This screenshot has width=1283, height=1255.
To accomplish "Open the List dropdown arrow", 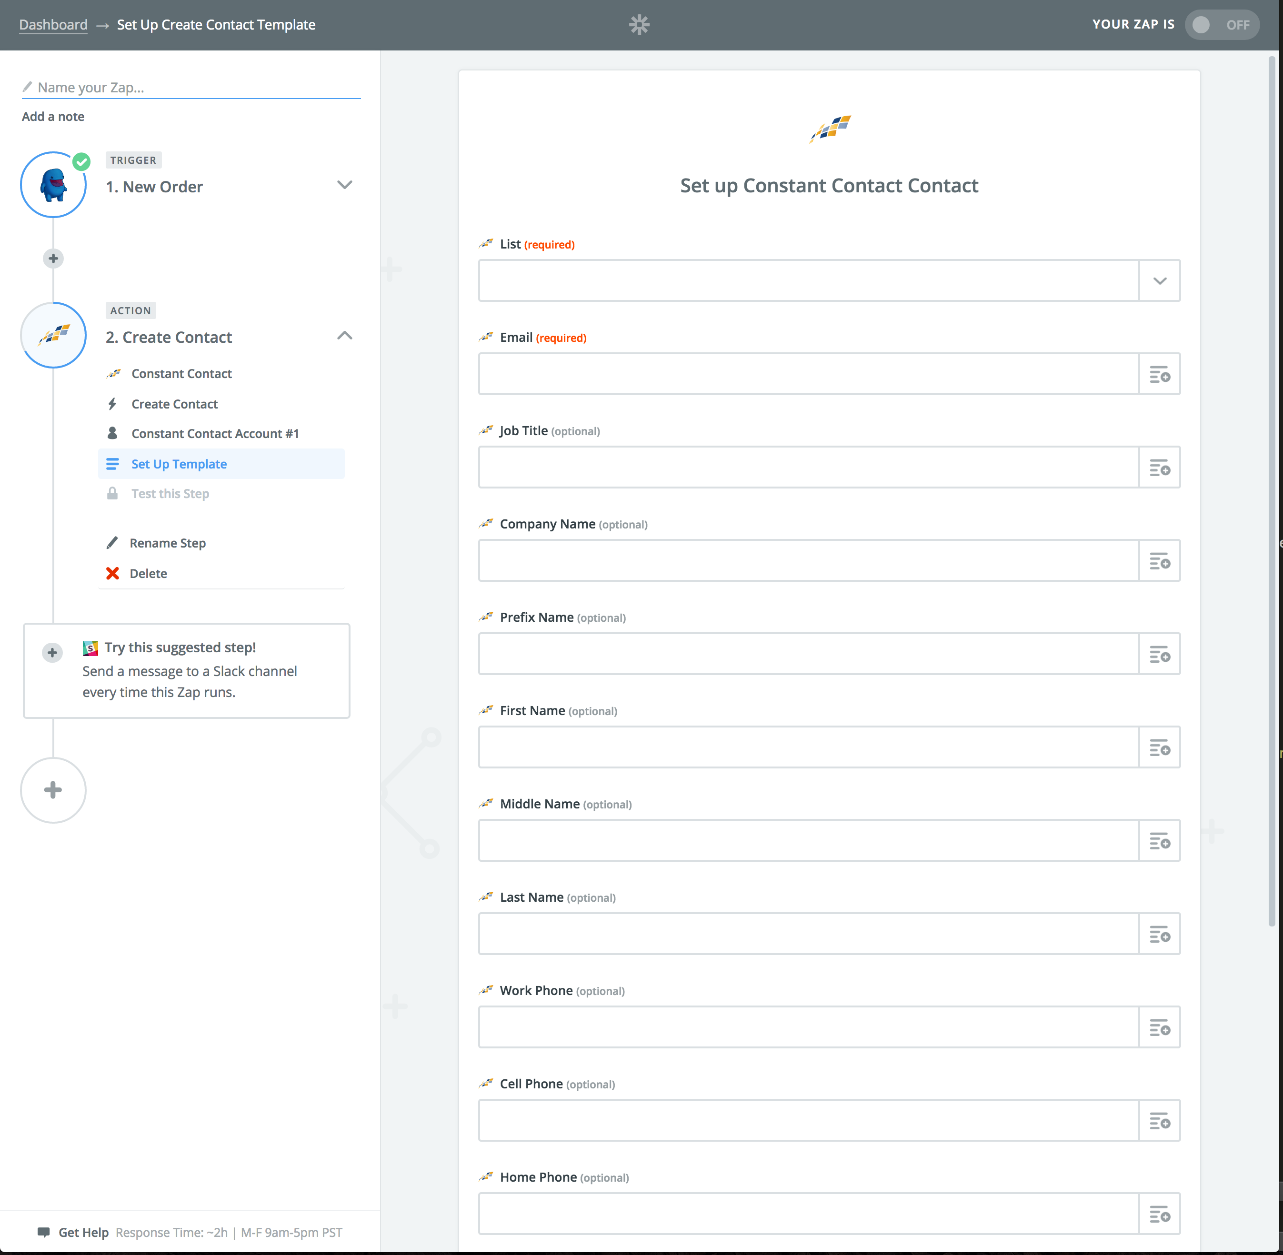I will tap(1160, 281).
